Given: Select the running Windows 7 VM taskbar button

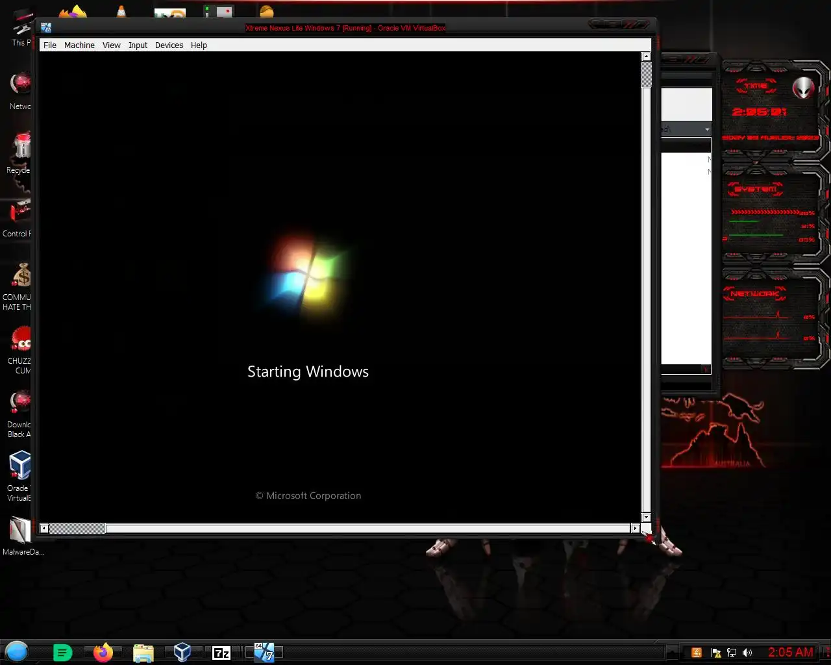Looking at the screenshot, I should point(264,652).
